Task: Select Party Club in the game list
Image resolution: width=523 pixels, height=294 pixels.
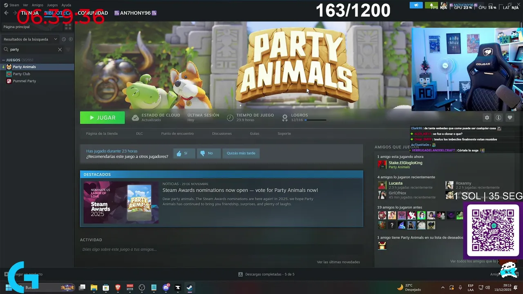Action: [x=37, y=74]
